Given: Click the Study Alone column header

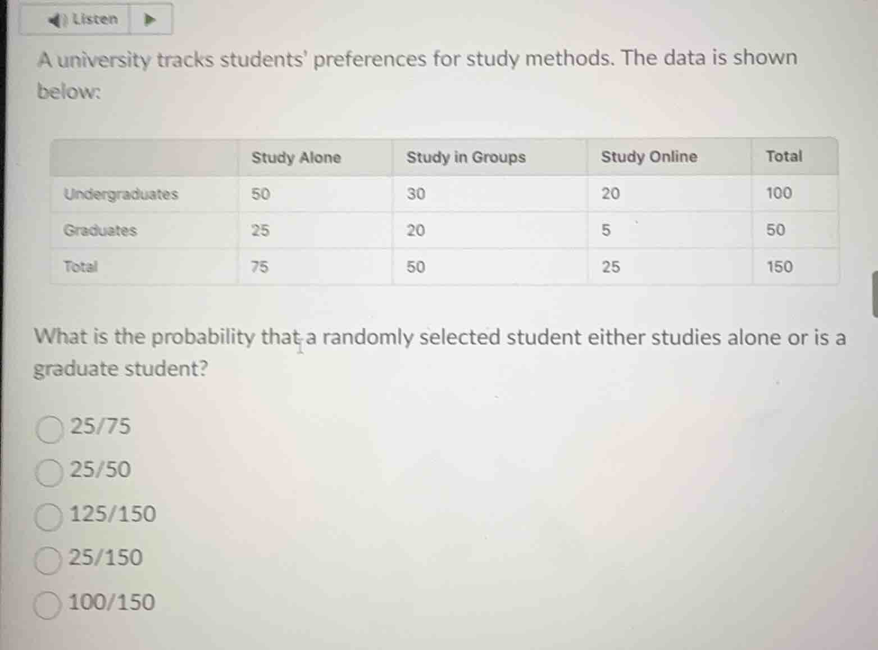Looking at the screenshot, I should click(295, 157).
